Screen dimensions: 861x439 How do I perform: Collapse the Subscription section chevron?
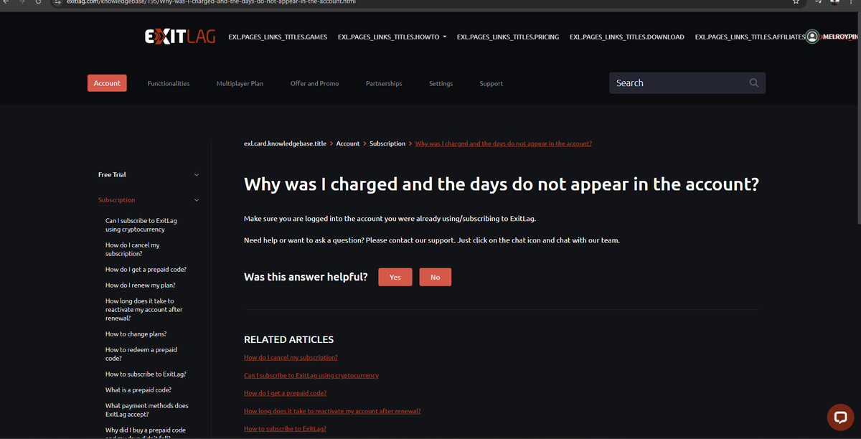click(x=197, y=200)
